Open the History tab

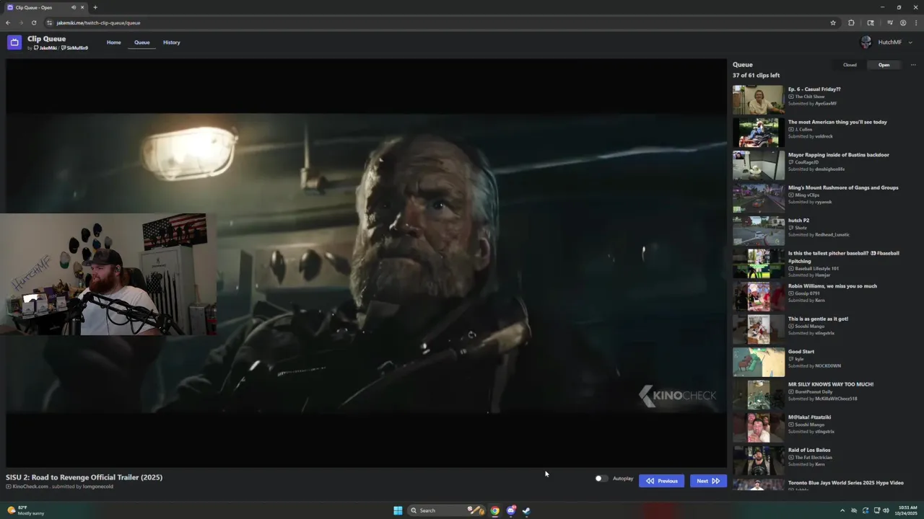171,43
